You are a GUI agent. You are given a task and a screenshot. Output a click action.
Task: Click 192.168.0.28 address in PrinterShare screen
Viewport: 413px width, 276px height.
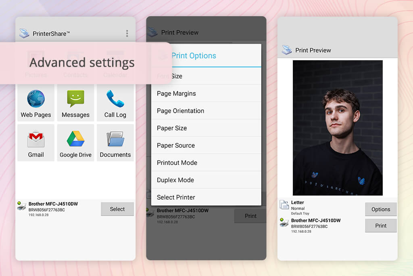pos(38,215)
